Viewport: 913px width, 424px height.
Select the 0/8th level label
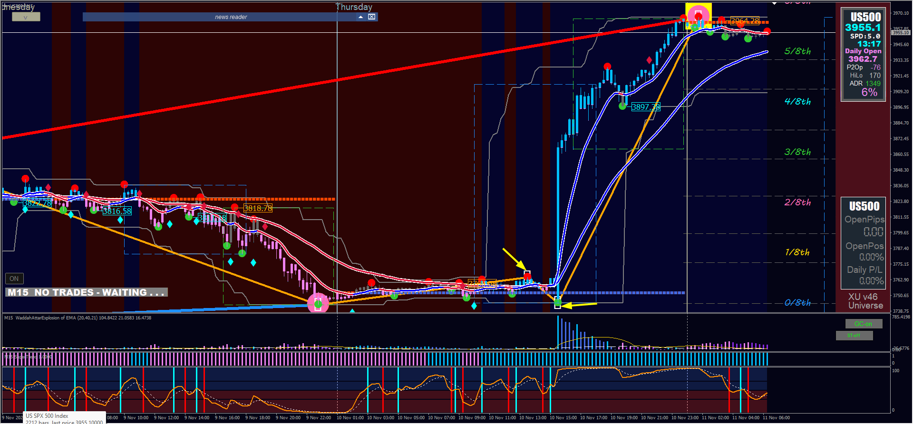[797, 302]
